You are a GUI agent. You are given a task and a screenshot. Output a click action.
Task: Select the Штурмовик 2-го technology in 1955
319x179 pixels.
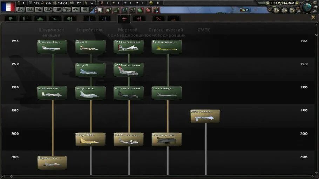(52, 47)
